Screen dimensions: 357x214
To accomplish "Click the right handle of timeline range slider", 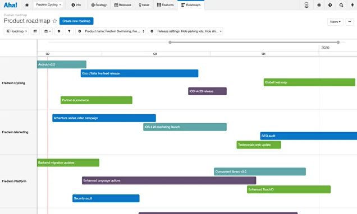I will (x=338, y=42).
